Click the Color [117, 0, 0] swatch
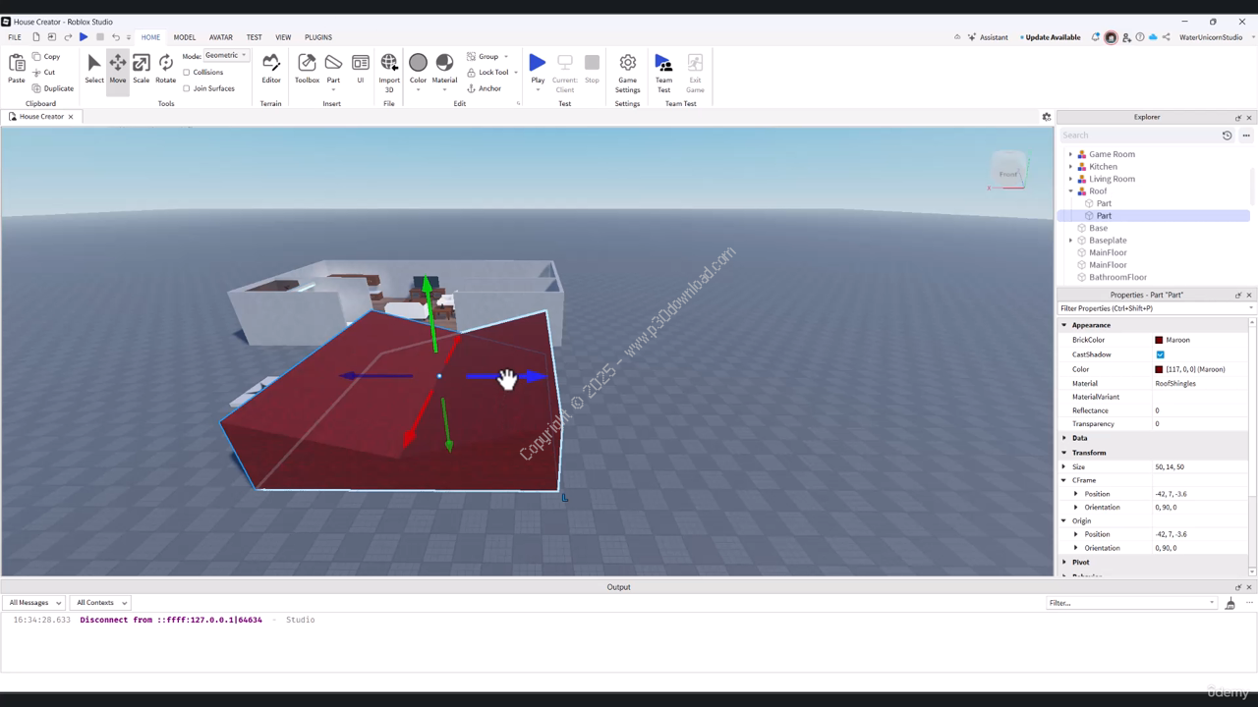This screenshot has height=707, width=1258. click(1159, 369)
